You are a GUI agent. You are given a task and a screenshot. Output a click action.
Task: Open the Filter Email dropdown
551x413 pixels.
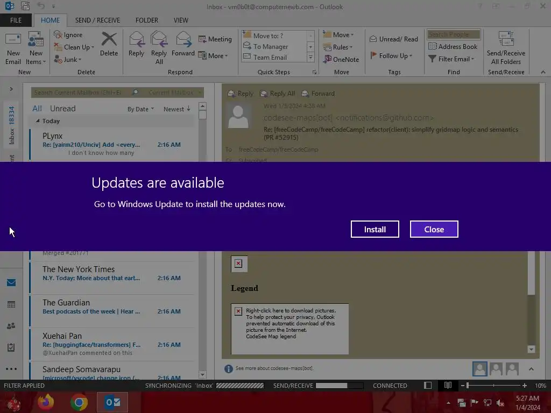tap(451, 59)
